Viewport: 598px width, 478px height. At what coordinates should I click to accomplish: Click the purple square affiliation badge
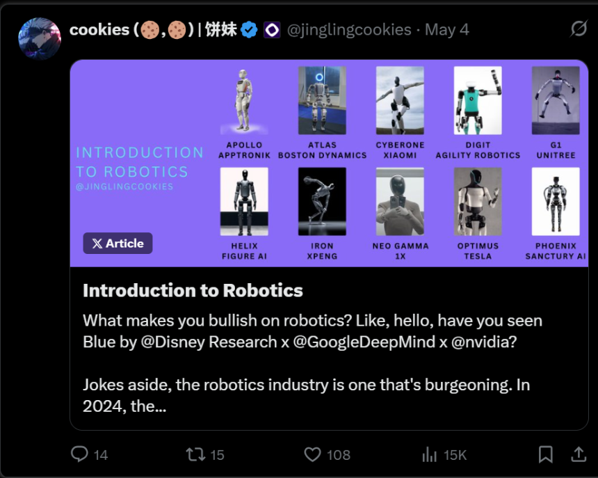coord(272,30)
